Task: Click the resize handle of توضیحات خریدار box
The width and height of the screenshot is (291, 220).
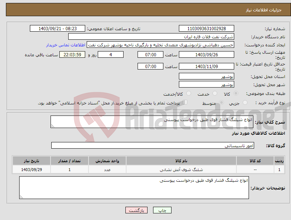Action: (x=21, y=197)
